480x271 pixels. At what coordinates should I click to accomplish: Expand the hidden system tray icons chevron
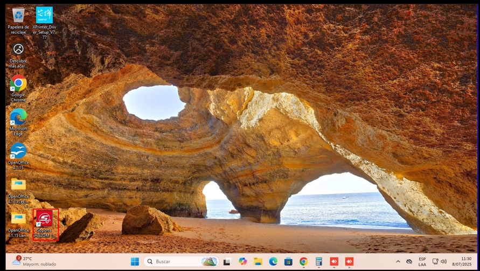398,262
